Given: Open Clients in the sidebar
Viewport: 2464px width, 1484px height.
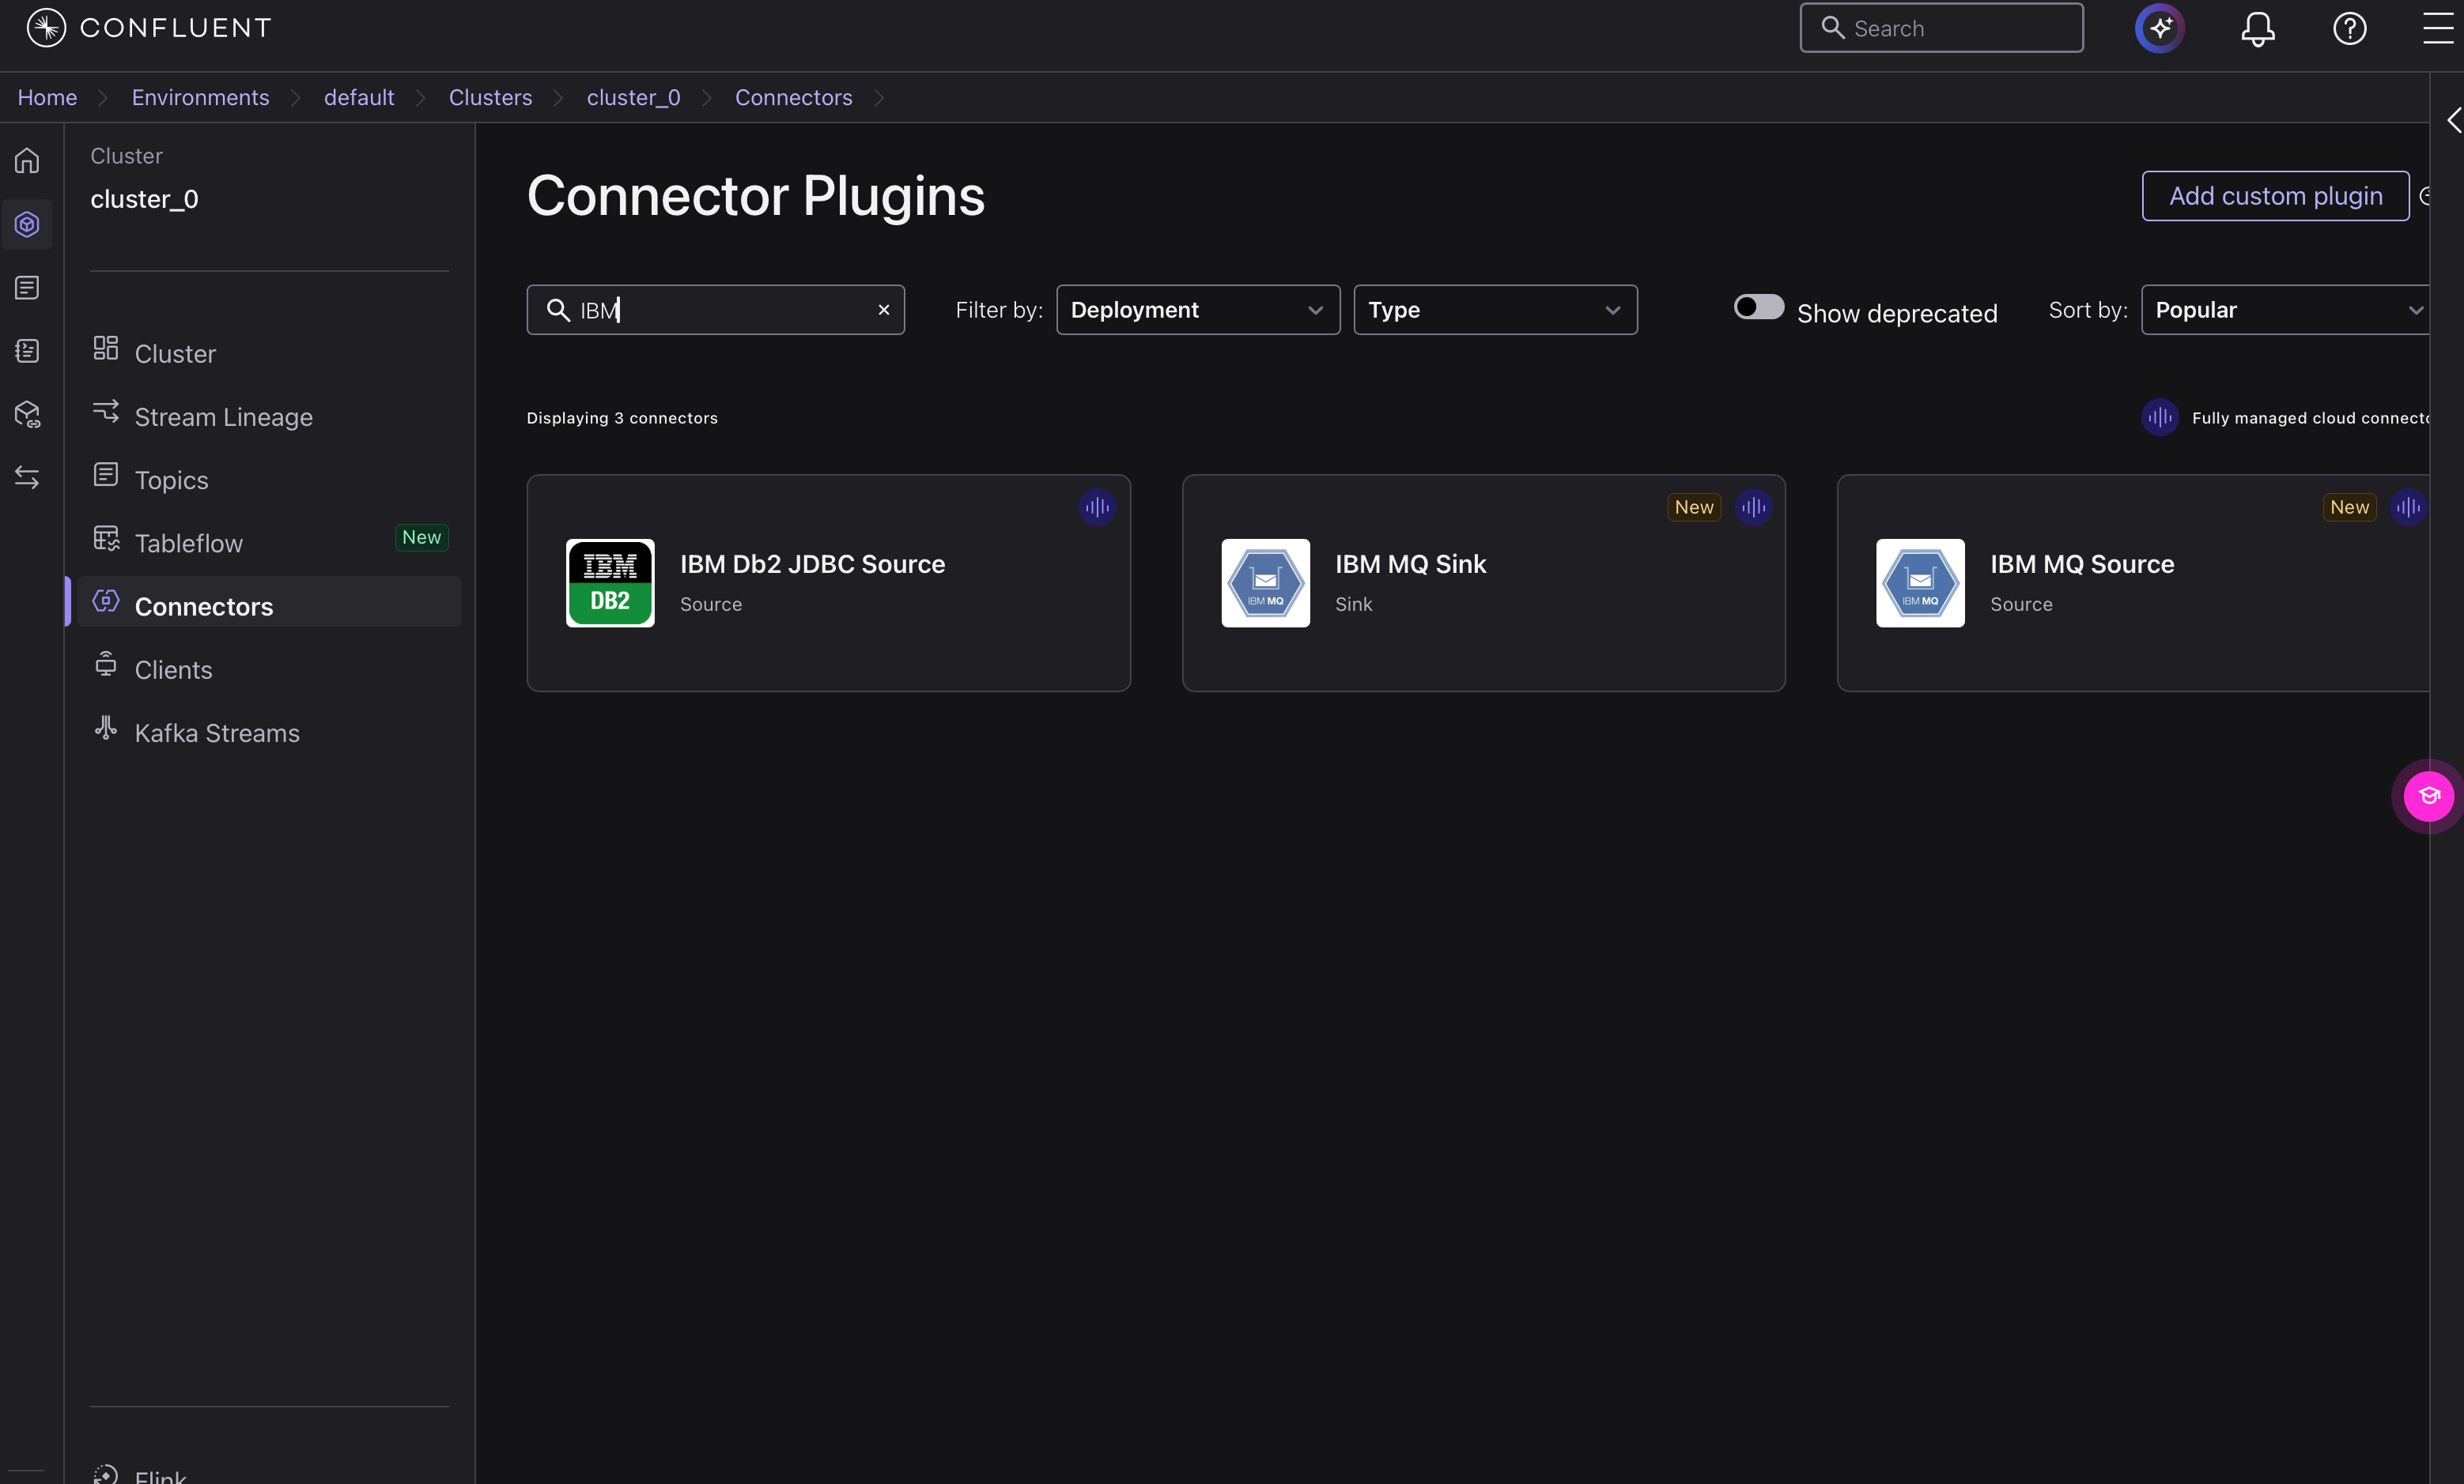Looking at the screenshot, I should pos(269,669).
